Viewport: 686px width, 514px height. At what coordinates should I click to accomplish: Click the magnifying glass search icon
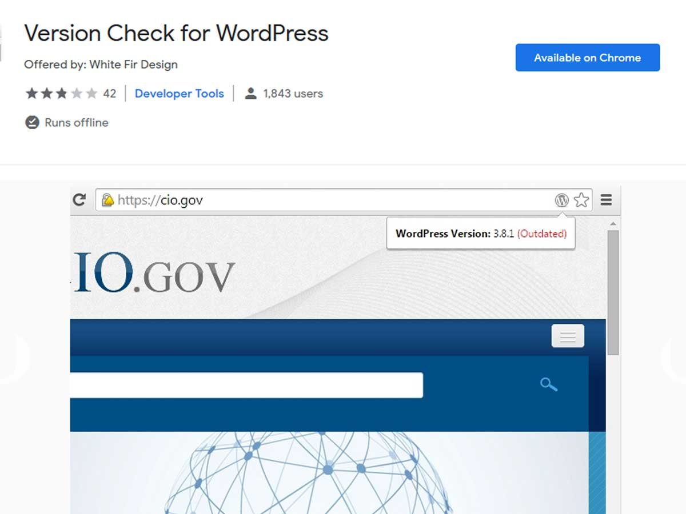click(x=549, y=384)
